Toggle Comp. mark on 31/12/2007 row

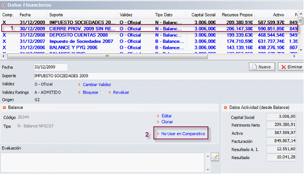coord(4,42)
